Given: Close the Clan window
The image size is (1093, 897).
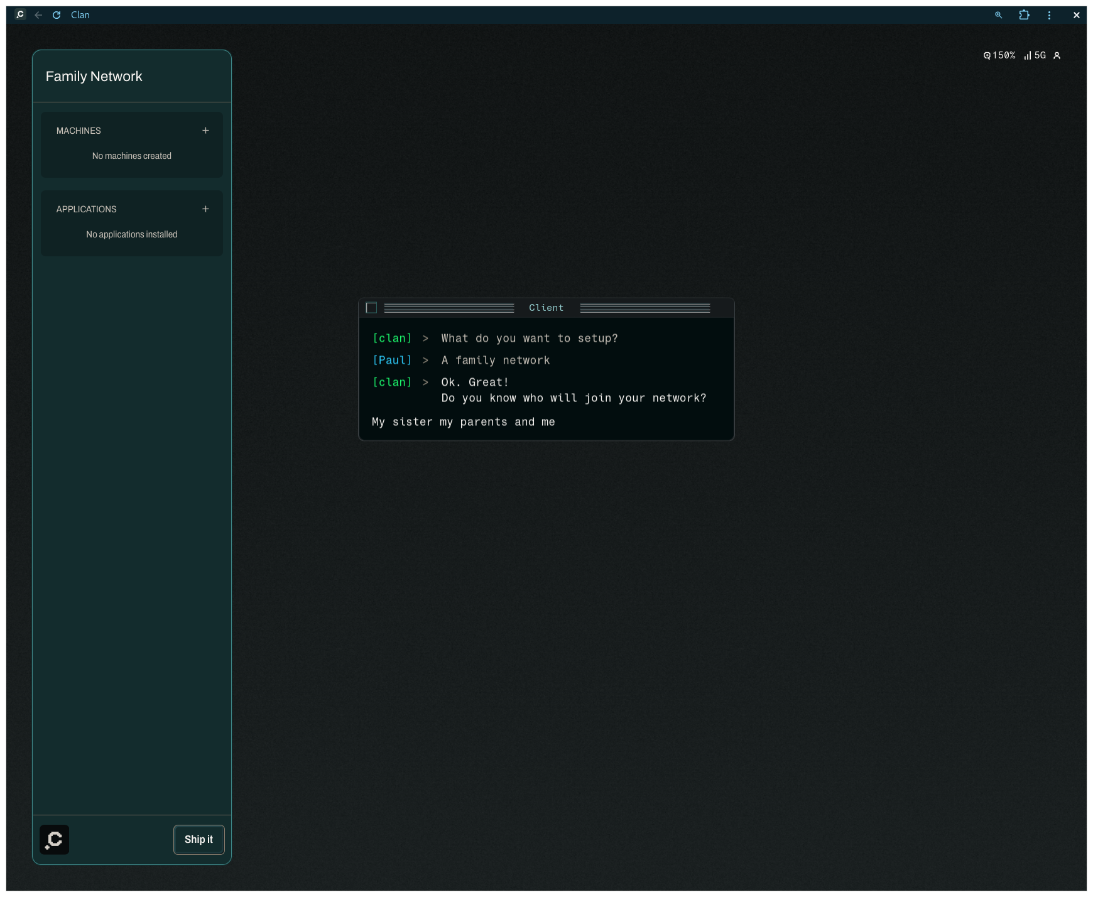Looking at the screenshot, I should (1076, 15).
